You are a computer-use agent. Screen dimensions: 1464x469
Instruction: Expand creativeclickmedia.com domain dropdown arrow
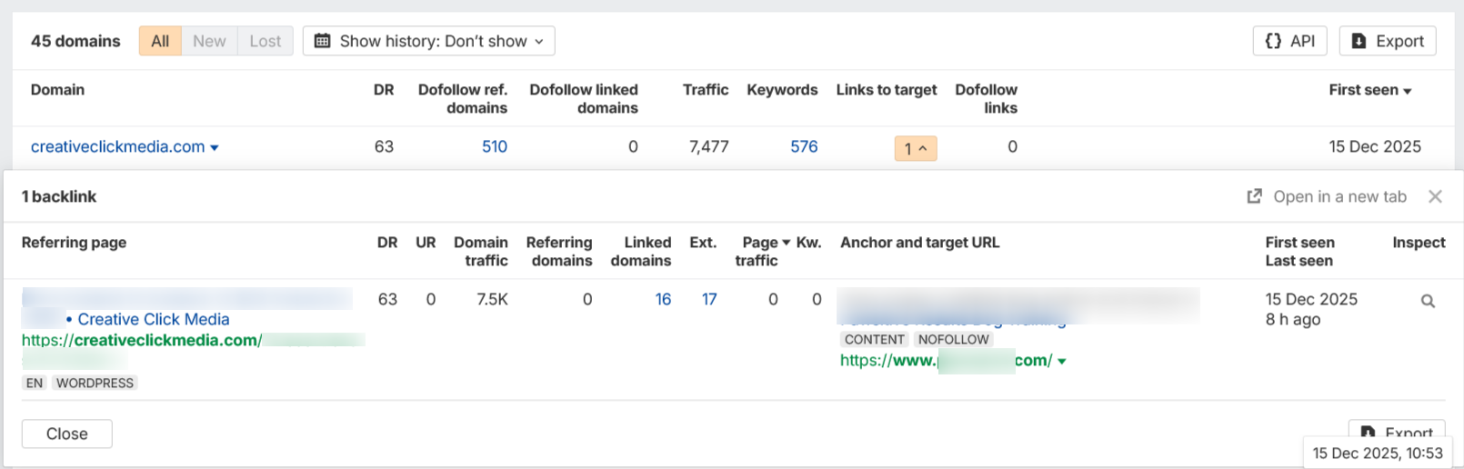pos(215,147)
